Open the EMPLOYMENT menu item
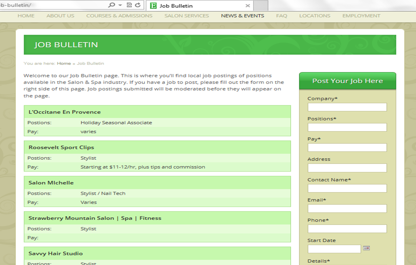416x265 pixels. point(361,16)
